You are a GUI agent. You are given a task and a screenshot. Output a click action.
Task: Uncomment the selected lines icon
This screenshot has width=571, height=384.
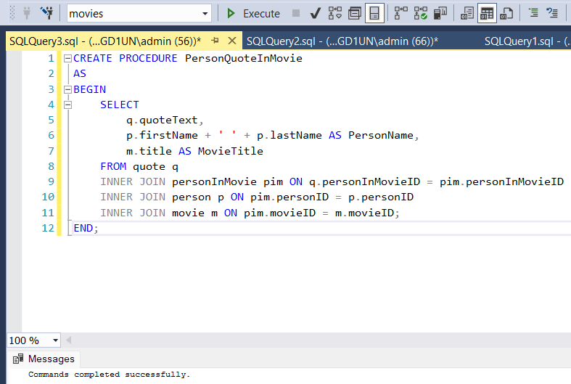click(552, 14)
